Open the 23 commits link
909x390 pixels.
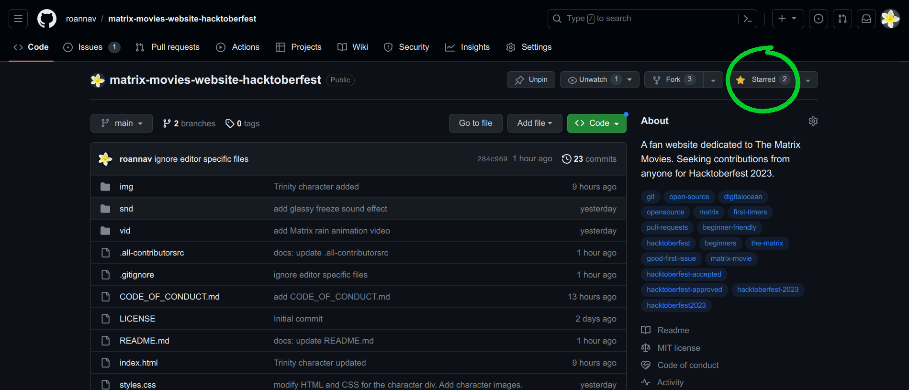(x=589, y=159)
